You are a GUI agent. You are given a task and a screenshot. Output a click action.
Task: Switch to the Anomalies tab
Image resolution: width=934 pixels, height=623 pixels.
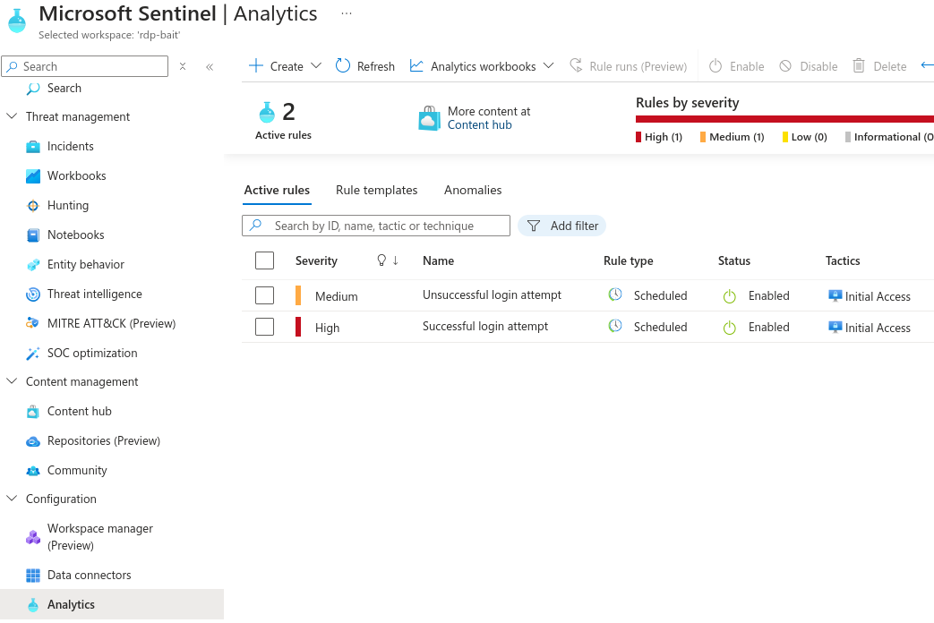pyautogui.click(x=473, y=190)
